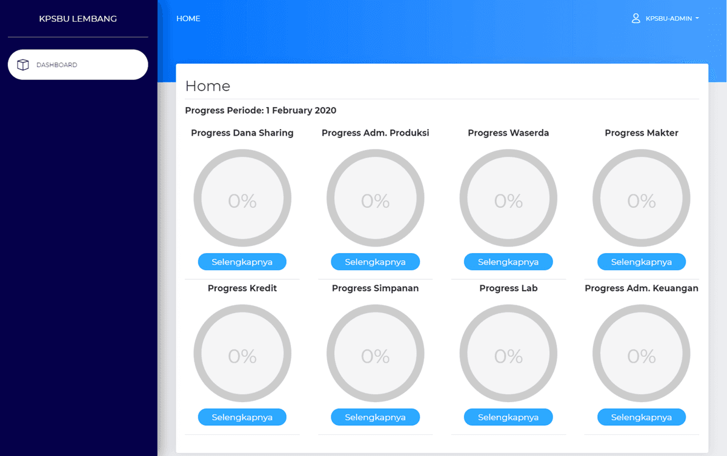Click the 'Progress Kredit' heading
The width and height of the screenshot is (727, 456).
pos(242,288)
